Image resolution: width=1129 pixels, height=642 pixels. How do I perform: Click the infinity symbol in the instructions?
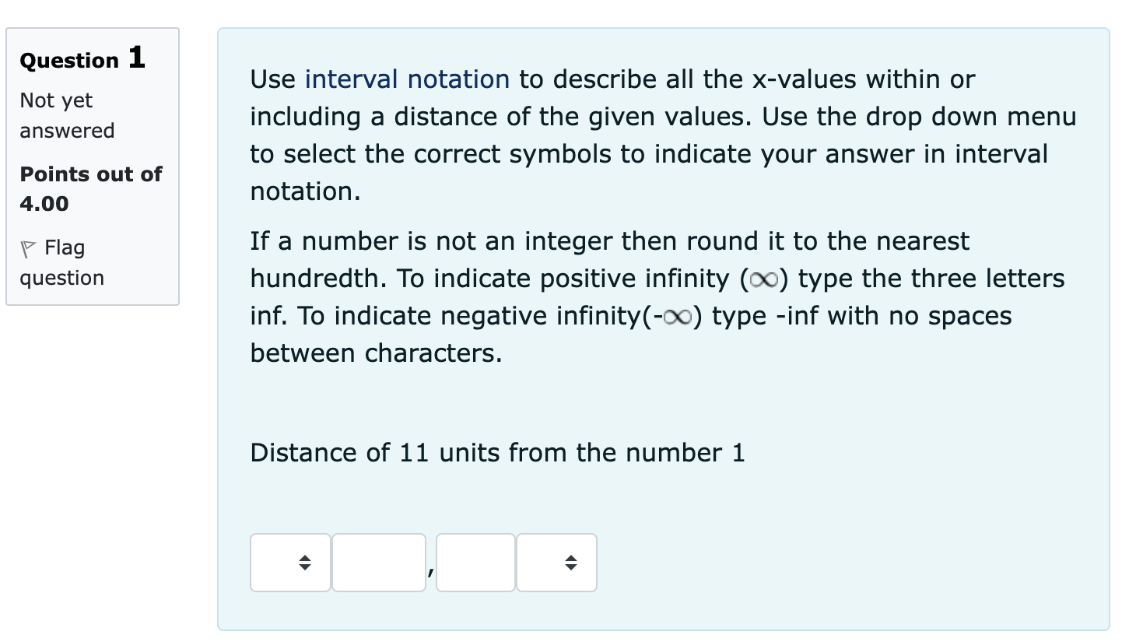click(x=763, y=279)
